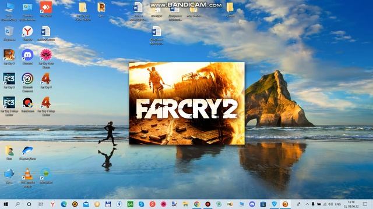Switch to Discord on the taskbar
Image resolution: width=373 pixels, height=209 pixels.
pos(252,204)
